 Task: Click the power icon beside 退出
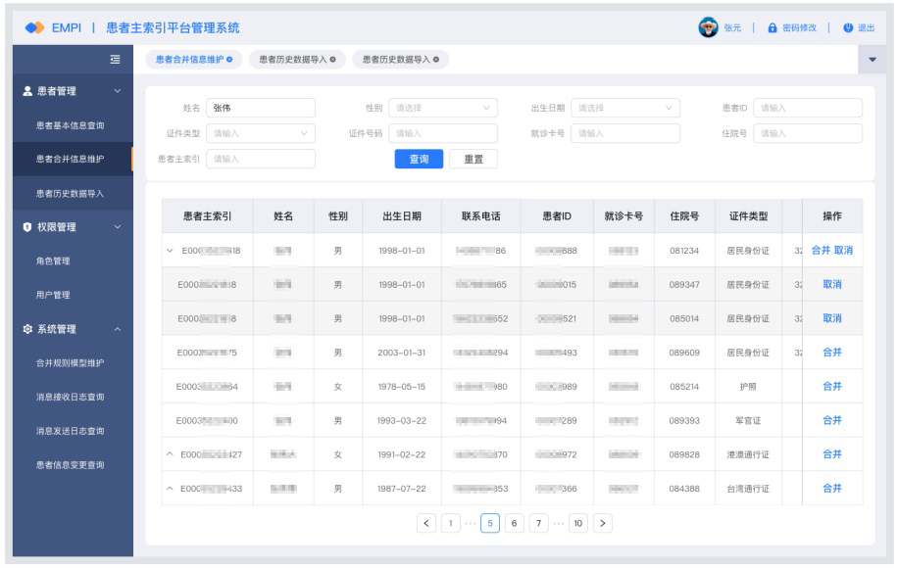tap(848, 28)
